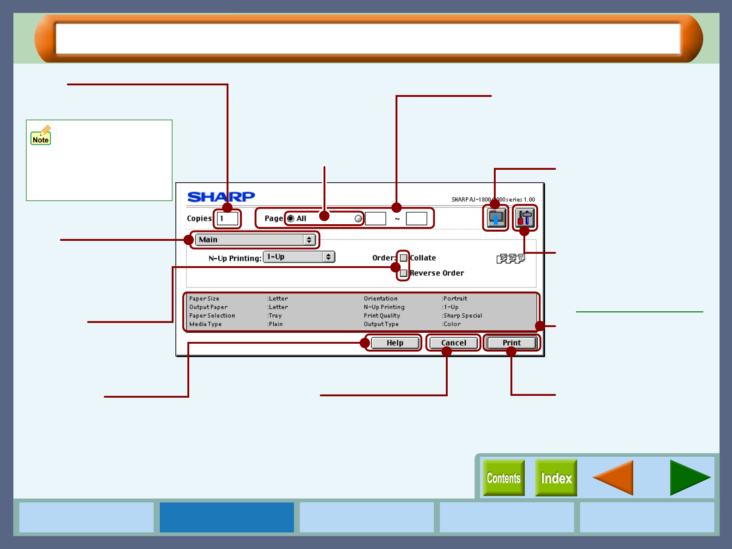This screenshot has width=732, height=549.
Task: Click the SHARP logo in the dialog
Action: point(221,197)
